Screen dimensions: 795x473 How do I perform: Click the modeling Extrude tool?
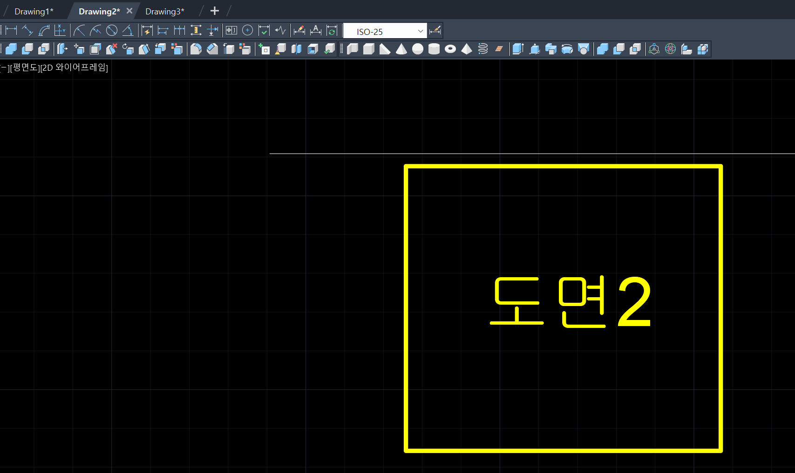[518, 49]
